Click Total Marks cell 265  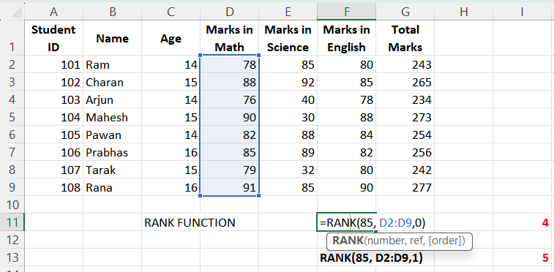[405, 82]
